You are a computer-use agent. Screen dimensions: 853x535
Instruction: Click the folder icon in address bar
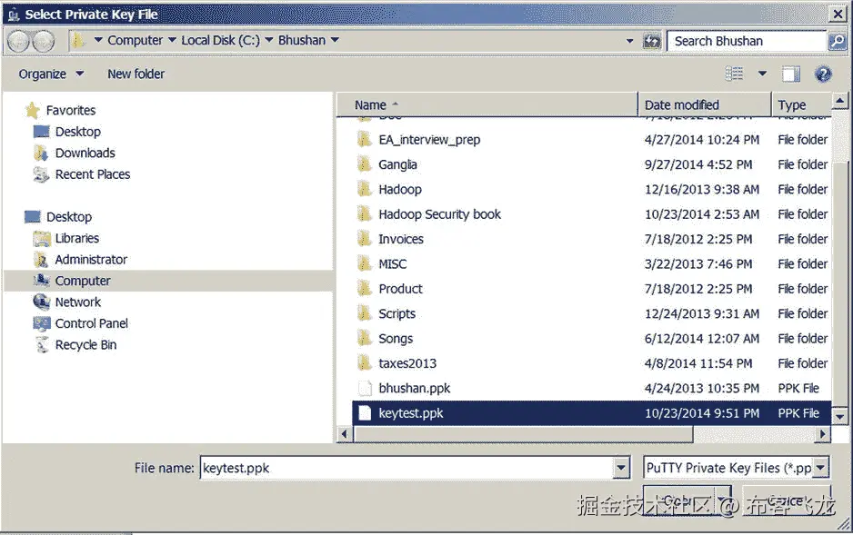coord(79,40)
